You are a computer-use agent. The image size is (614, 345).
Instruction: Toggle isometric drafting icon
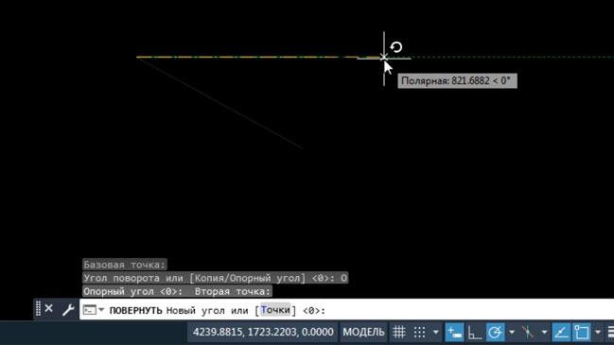tap(528, 332)
